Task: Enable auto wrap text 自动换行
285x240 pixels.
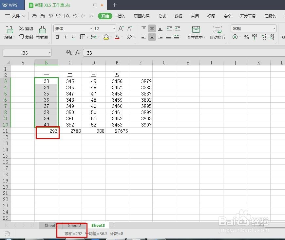Action: 218,33
